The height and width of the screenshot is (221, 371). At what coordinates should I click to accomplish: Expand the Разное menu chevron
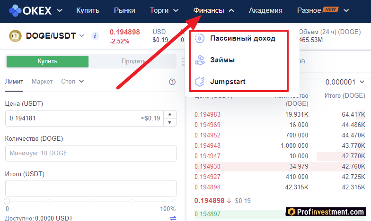346,10
